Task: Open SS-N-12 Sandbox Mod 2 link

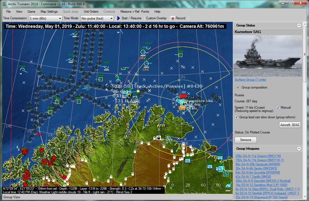Action: click(x=261, y=185)
